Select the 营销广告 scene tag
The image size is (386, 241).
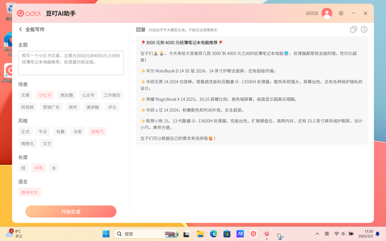pos(51,107)
